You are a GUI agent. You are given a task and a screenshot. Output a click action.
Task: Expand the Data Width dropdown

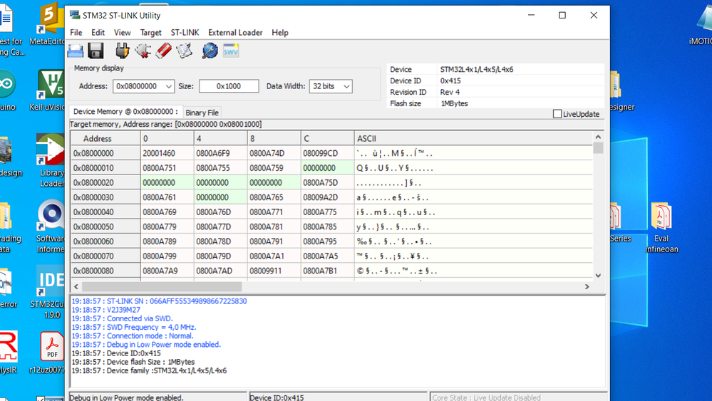(x=346, y=86)
